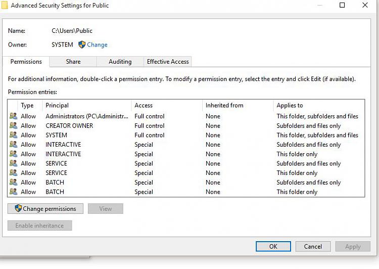
Task: Select the CREATOR OWNER principal entry
Action: pyautogui.click(x=69, y=126)
